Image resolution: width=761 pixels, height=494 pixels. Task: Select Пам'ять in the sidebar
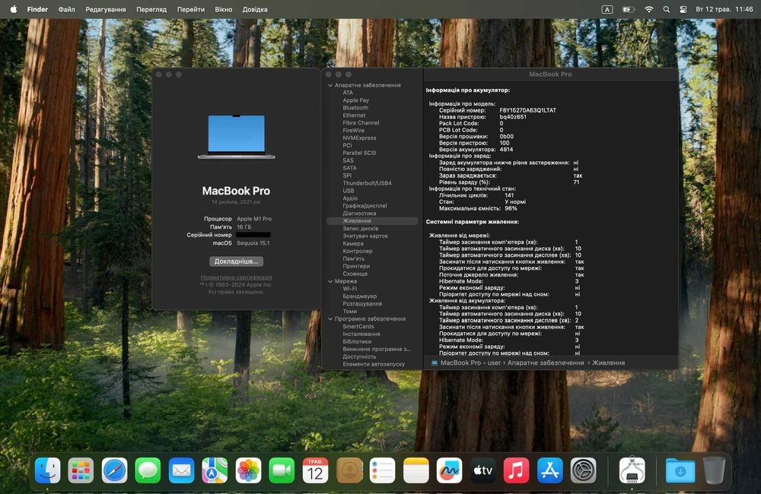tap(353, 258)
